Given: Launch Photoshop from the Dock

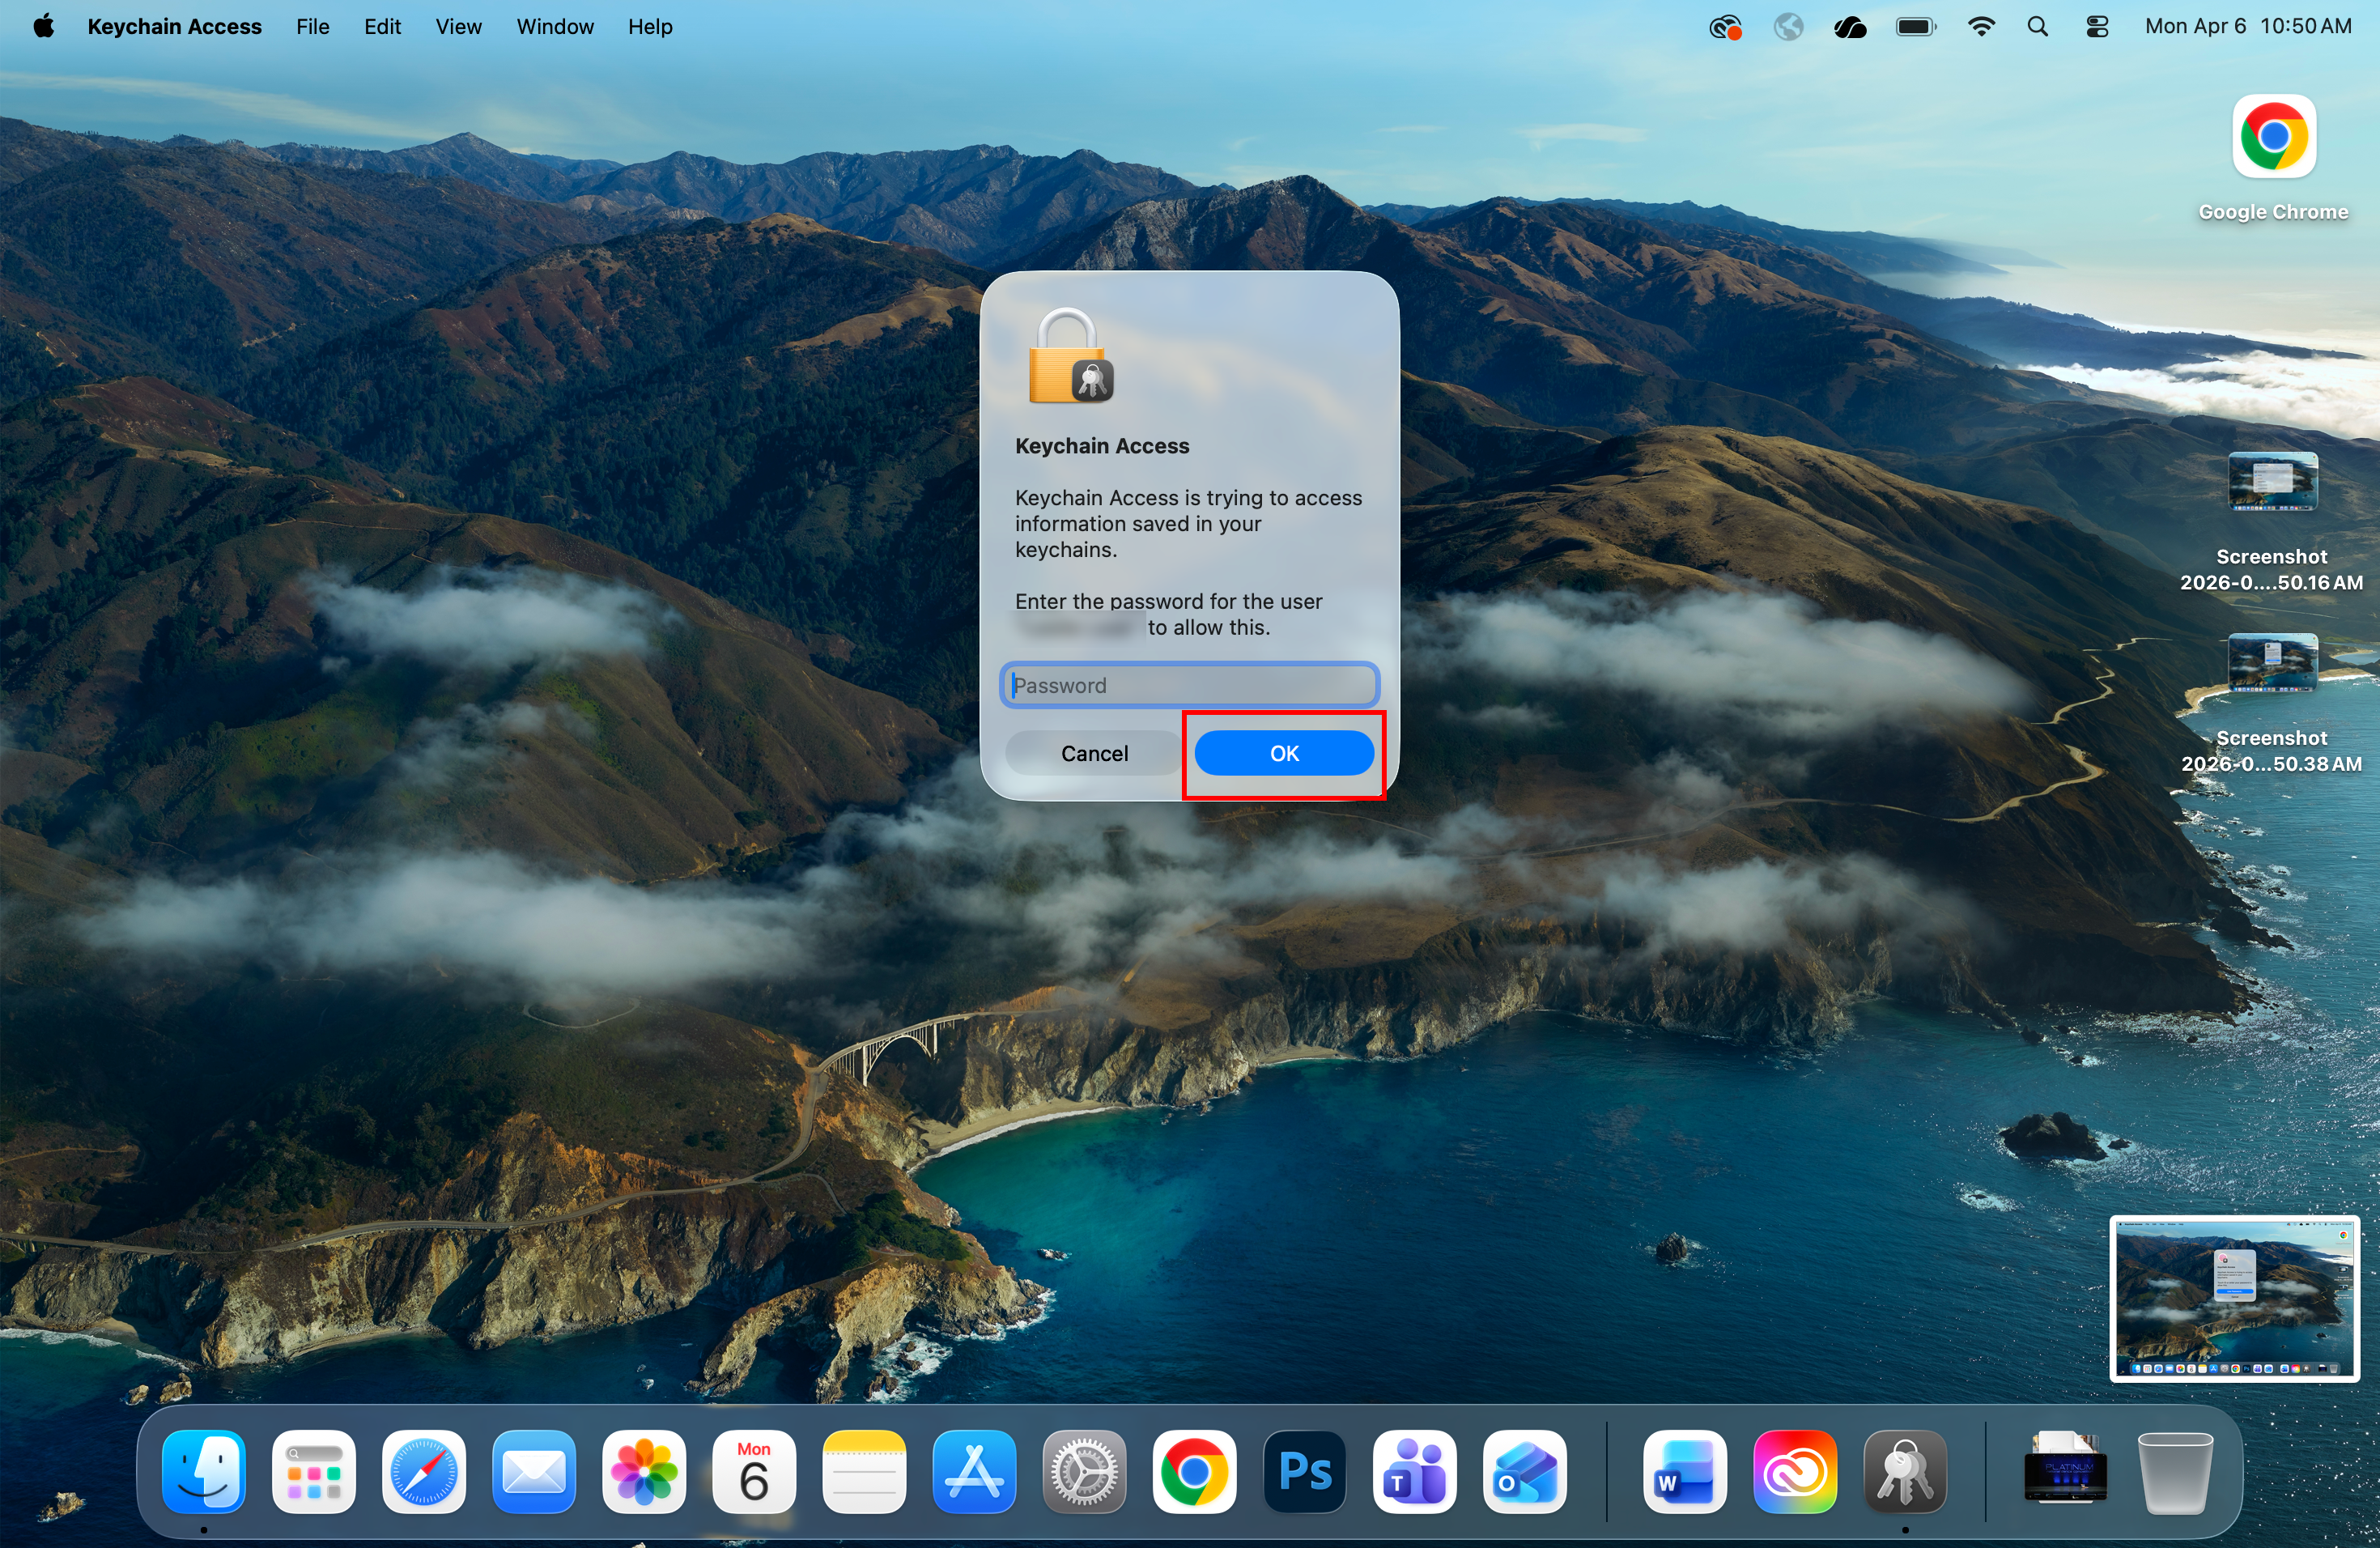Looking at the screenshot, I should (x=1304, y=1472).
